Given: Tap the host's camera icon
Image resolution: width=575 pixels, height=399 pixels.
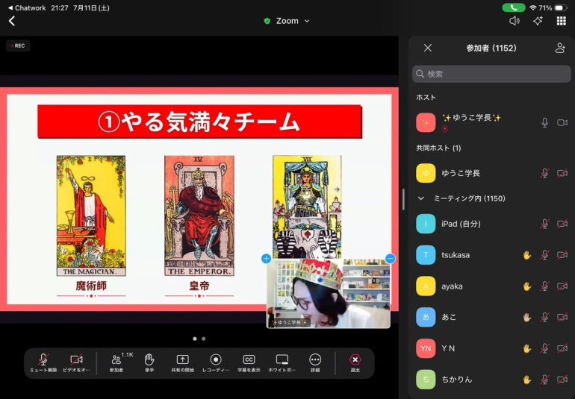Looking at the screenshot, I should click(562, 122).
